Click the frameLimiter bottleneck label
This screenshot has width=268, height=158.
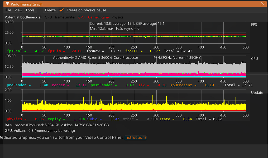[65, 17]
